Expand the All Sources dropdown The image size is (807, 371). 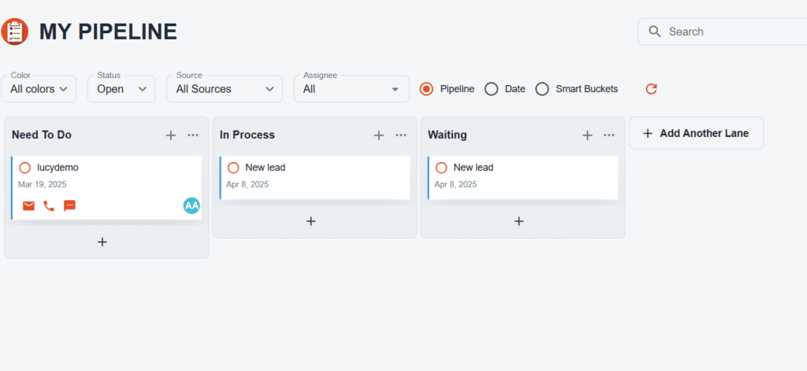(225, 89)
